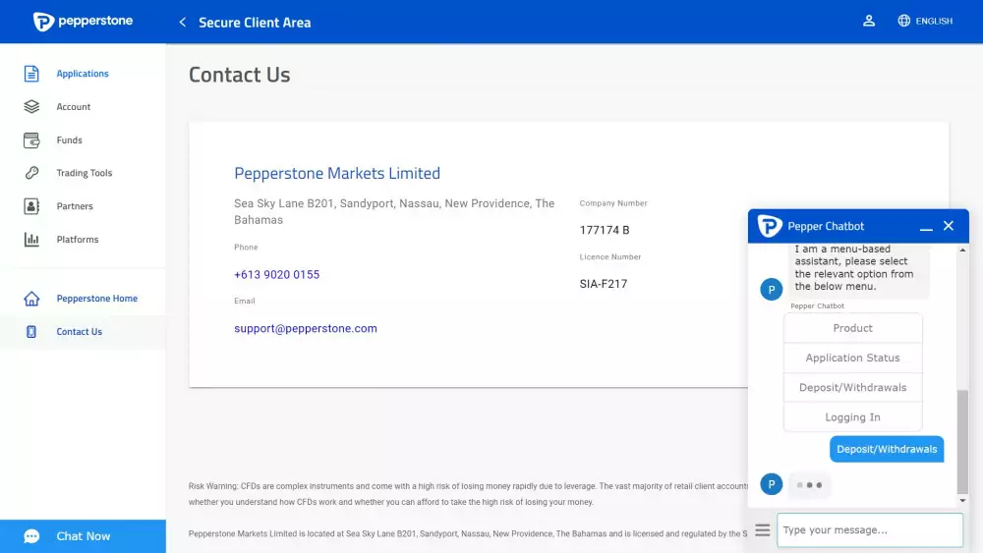Minimize the Pepper Chatbot window
Viewport: 983px width, 553px height.
tap(926, 228)
